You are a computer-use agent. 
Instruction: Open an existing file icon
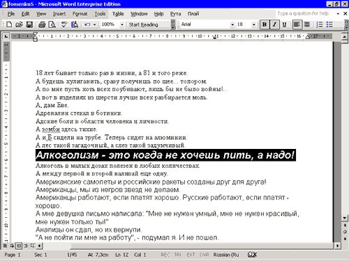click(19, 24)
